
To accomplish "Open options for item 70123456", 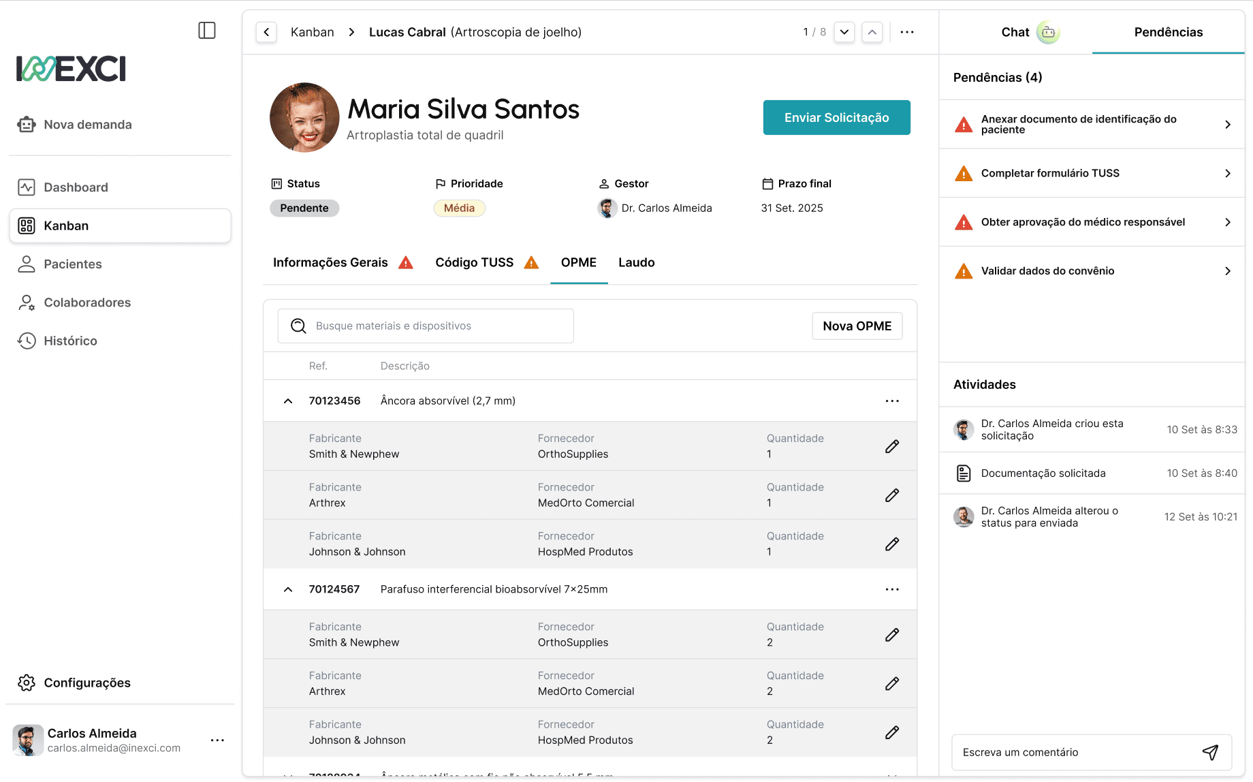I will click(x=891, y=401).
